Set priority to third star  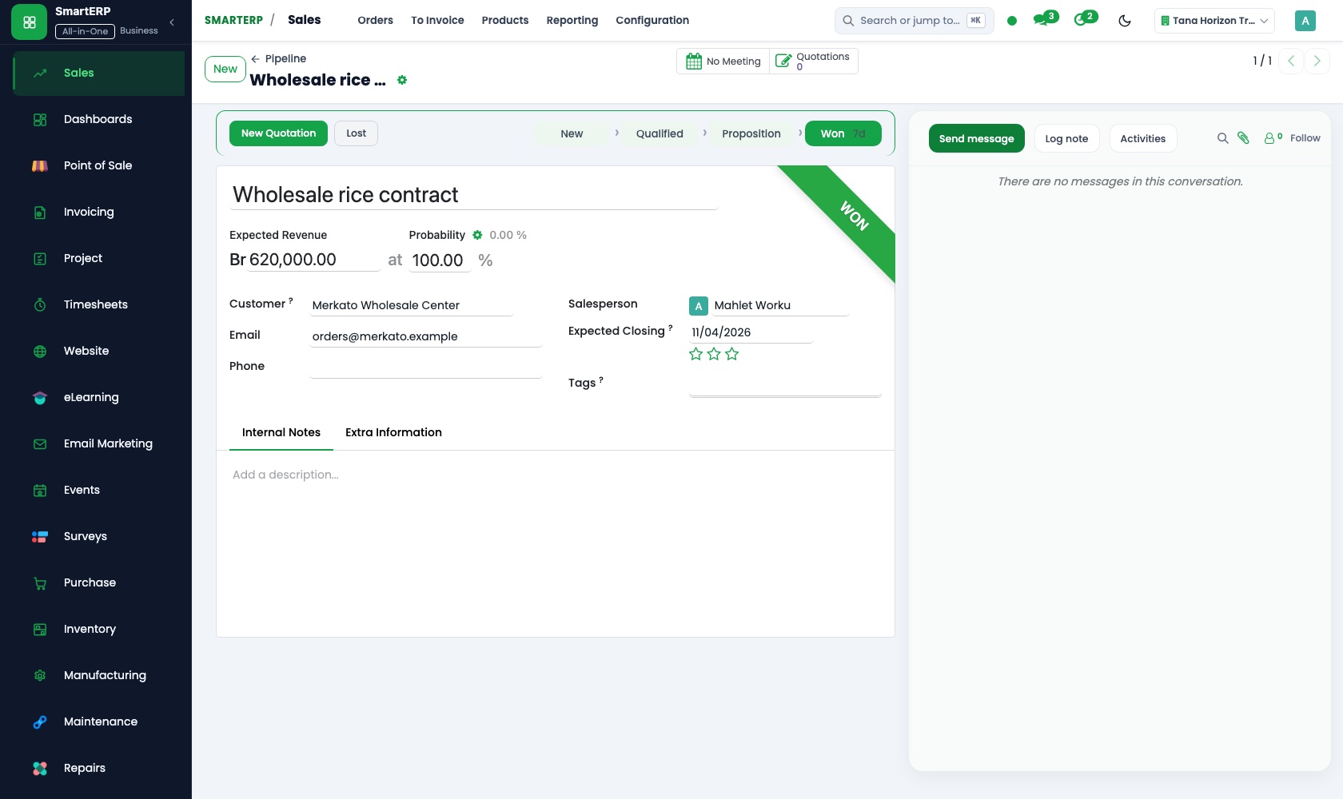tap(732, 354)
